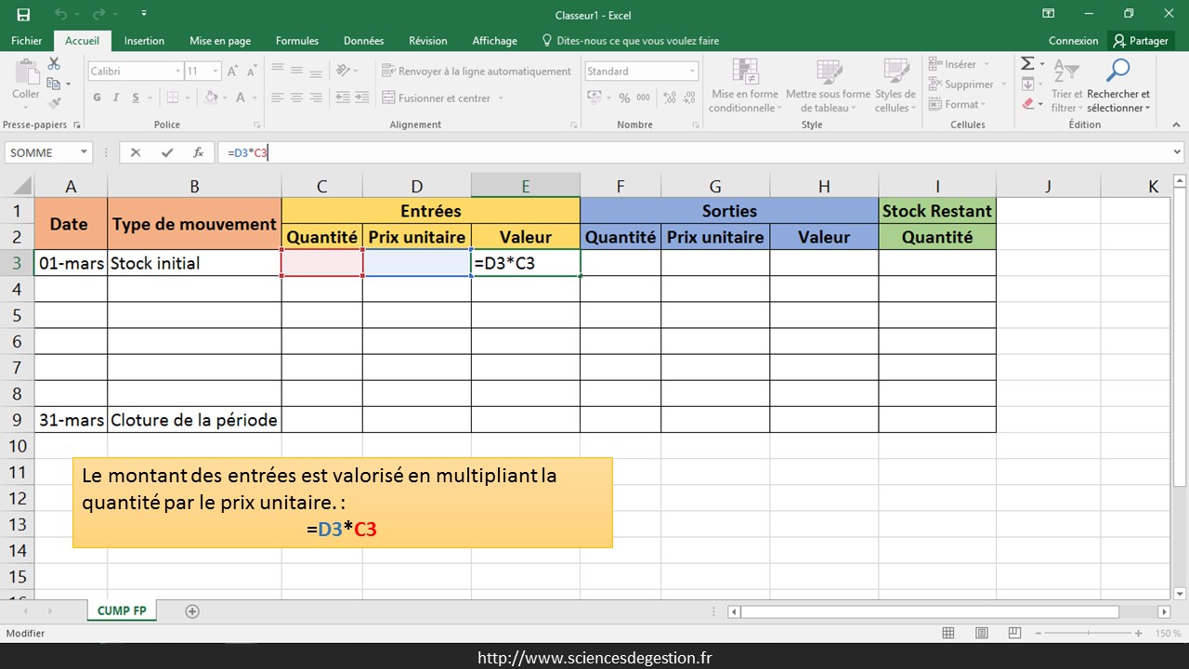
Task: Confirm formula with the checkmark icon
Action: click(167, 152)
